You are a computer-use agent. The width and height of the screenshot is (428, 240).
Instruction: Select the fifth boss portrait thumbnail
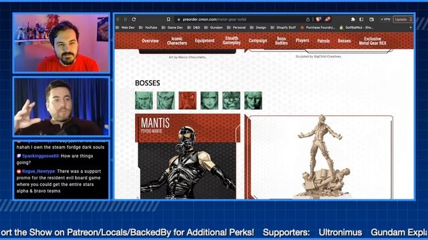[x=231, y=101]
